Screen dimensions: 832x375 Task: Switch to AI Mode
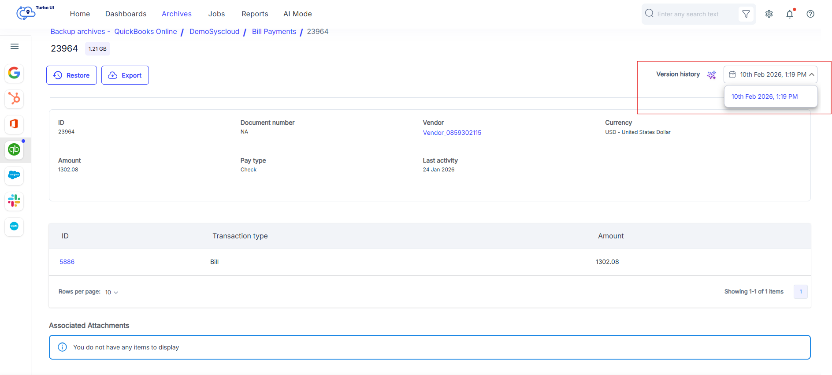pos(297,14)
